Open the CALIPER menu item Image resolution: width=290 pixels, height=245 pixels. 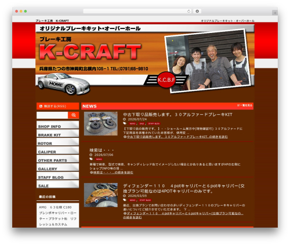[x=57, y=151]
